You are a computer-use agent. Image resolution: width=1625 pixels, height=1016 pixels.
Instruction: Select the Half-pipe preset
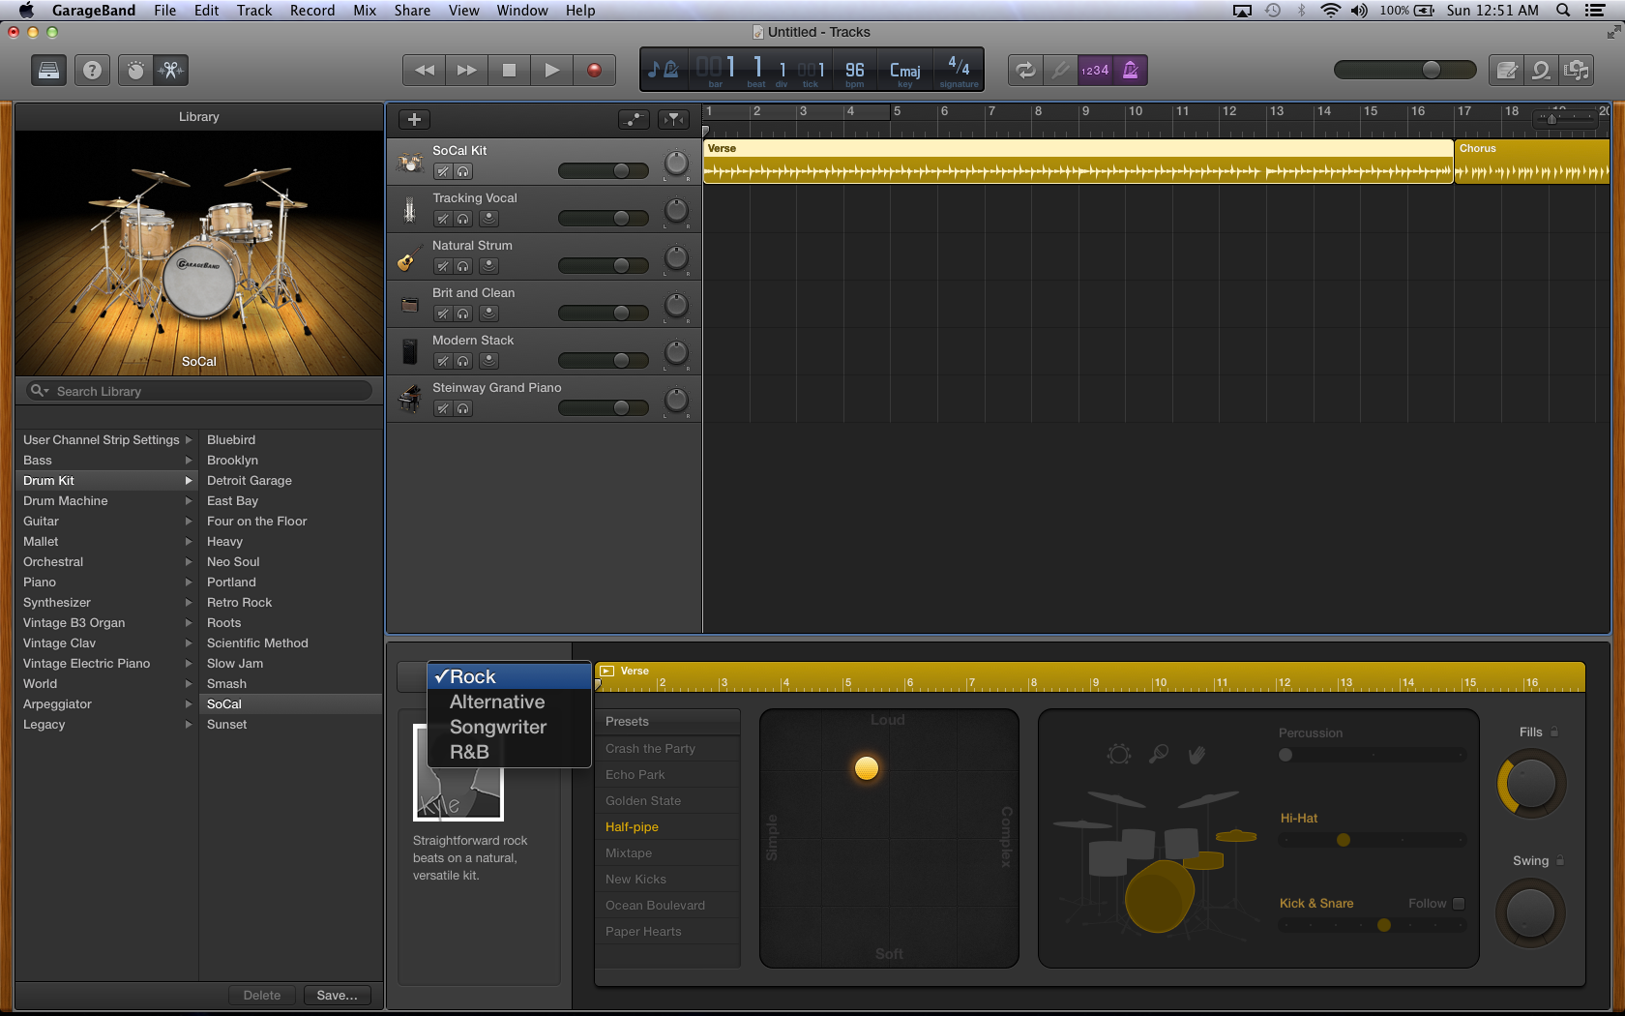point(667,826)
